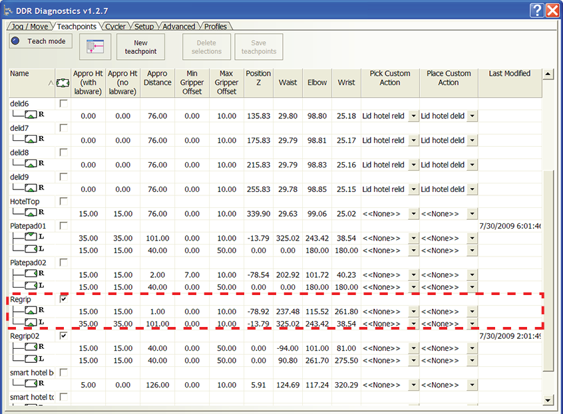Select the Regrip left-arm teachpoint icon
Image resolution: width=563 pixels, height=414 pixels.
31,323
